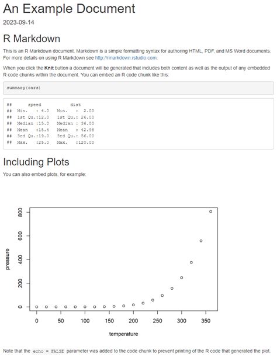The height and width of the screenshot is (357, 277).
Task: Click the pressure axis label
Action: (x=8, y=259)
